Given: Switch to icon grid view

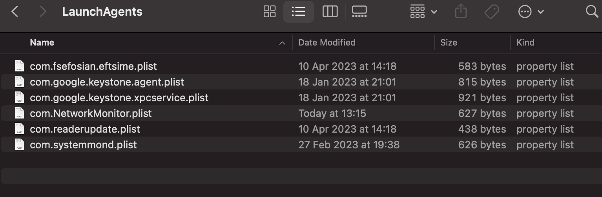Looking at the screenshot, I should [x=270, y=12].
